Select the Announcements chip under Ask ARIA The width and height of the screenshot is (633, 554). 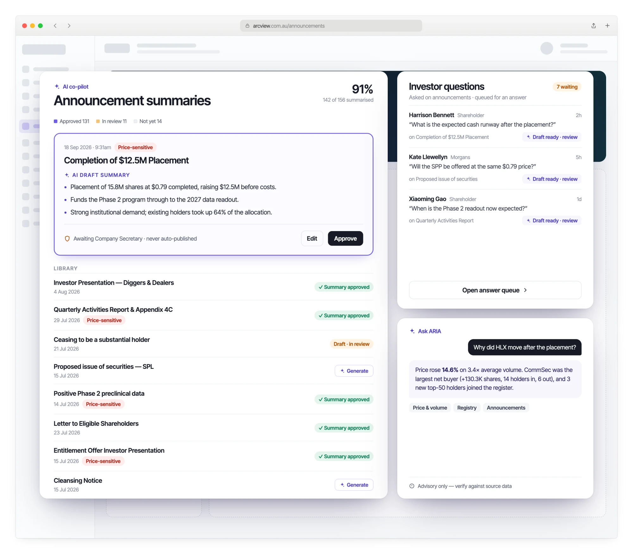click(506, 408)
